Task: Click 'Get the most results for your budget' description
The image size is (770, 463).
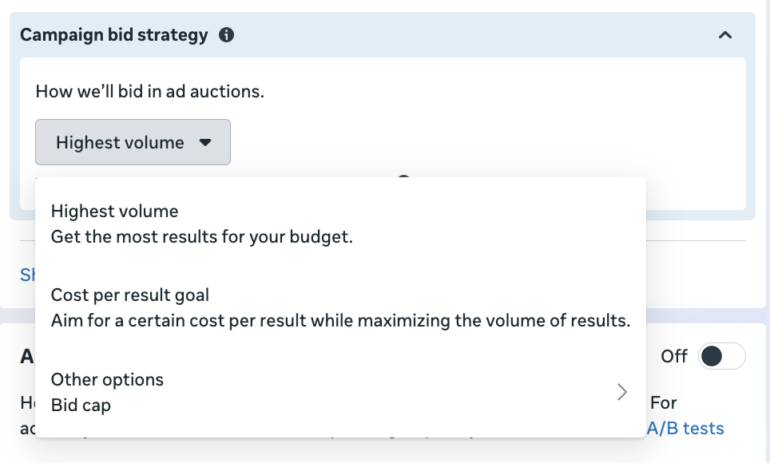Action: pos(202,237)
